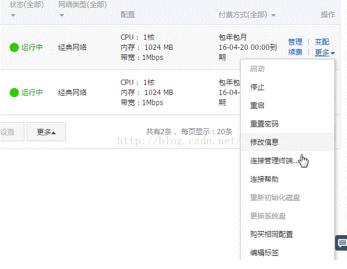Open 网络类型(全部) filter dropdown arrow
The width and height of the screenshot is (347, 269).
tap(62, 15)
